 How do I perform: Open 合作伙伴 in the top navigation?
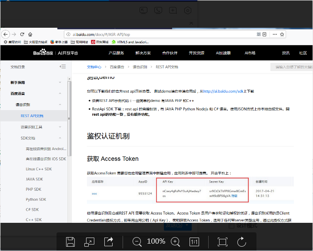pos(170,53)
